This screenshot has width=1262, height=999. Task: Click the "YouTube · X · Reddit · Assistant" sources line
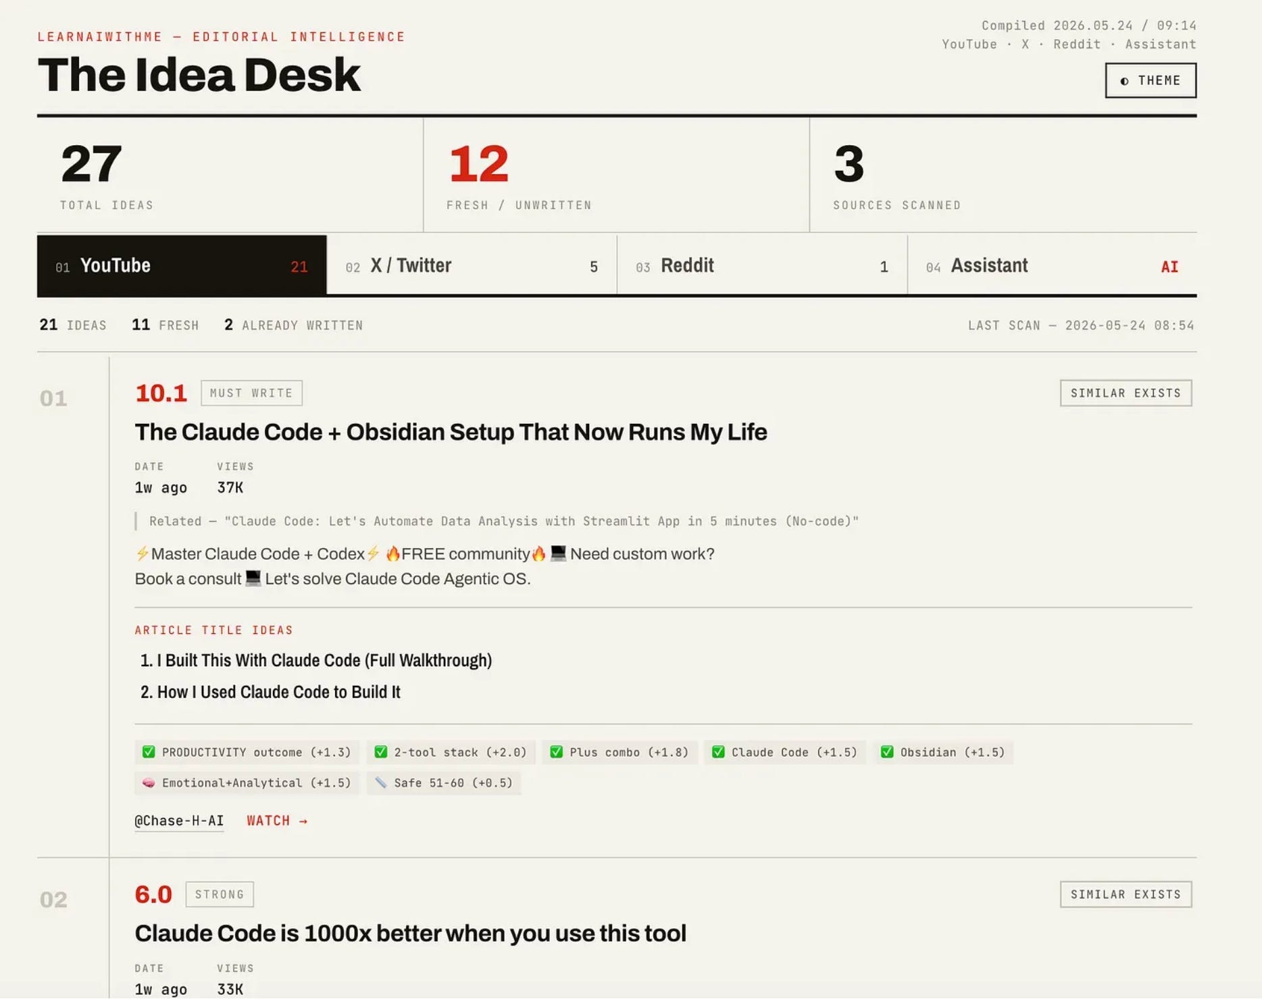pos(1069,45)
